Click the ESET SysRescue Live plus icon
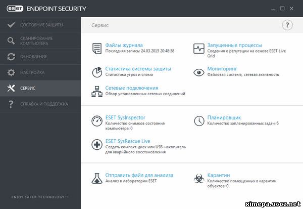This screenshot has height=209, width=303. pyautogui.click(x=96, y=145)
